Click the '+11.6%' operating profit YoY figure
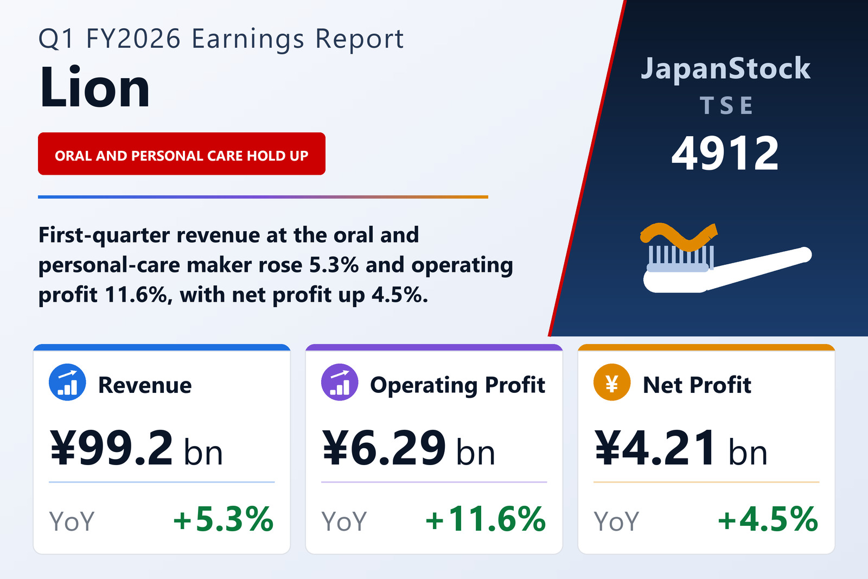Viewport: 868px width, 579px height. (x=486, y=519)
